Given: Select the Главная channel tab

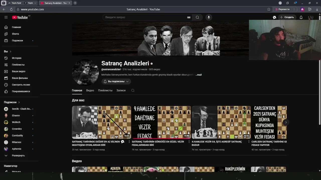Looking at the screenshot, I should coord(77,90).
